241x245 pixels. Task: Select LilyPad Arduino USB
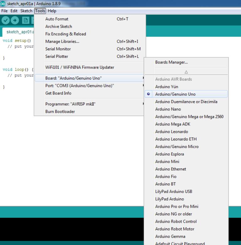(186, 191)
